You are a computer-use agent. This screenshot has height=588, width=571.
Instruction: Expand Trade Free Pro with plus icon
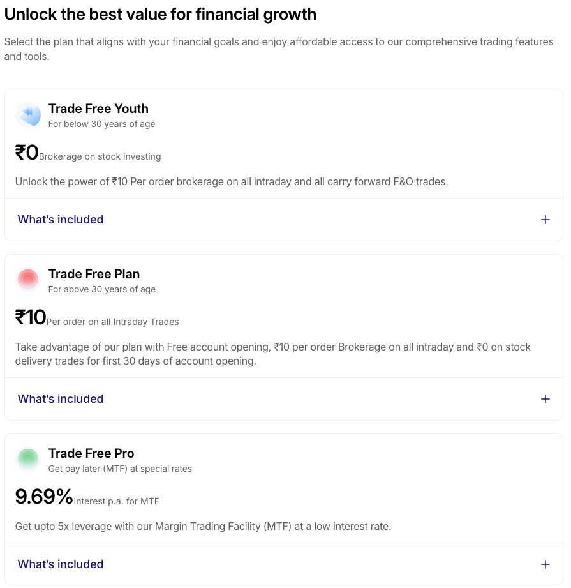click(x=545, y=564)
